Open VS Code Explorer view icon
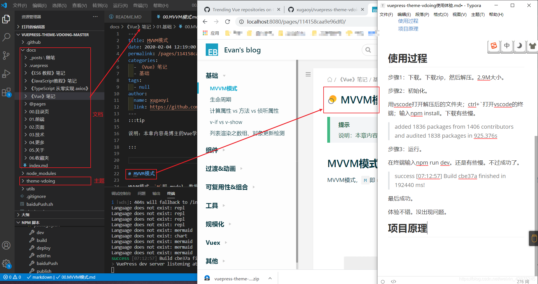Viewport: 538px width, 284px height. pos(6,19)
